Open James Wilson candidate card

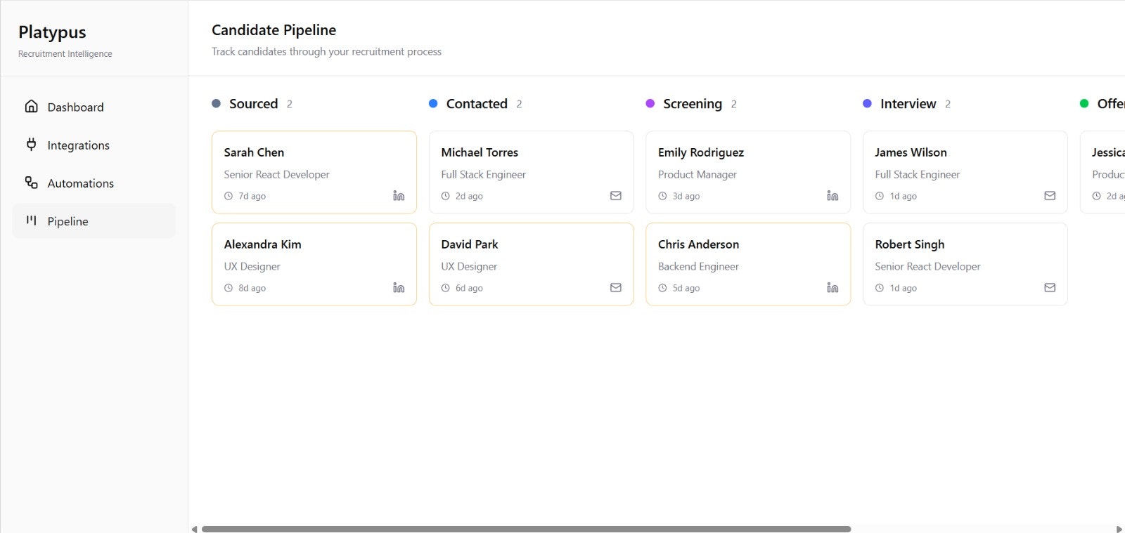[x=965, y=172]
